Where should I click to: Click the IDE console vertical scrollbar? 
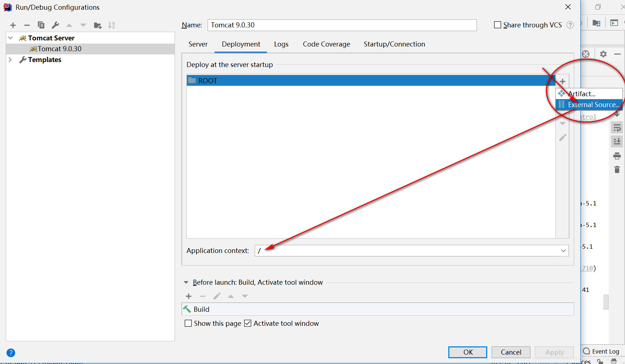[x=606, y=302]
